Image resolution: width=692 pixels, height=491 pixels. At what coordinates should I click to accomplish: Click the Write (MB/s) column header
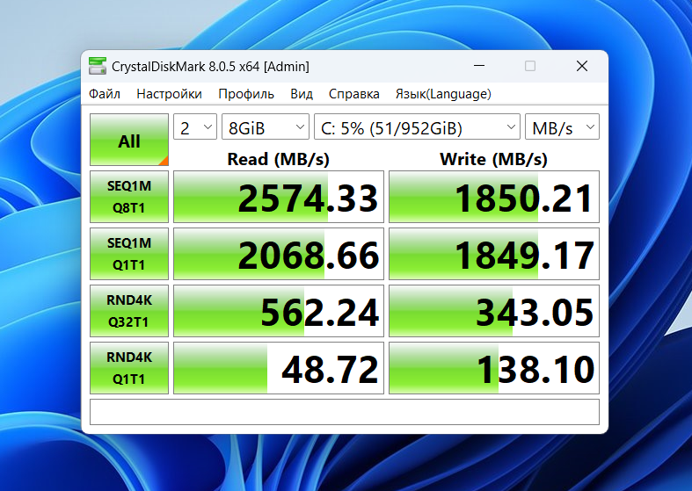pos(494,159)
